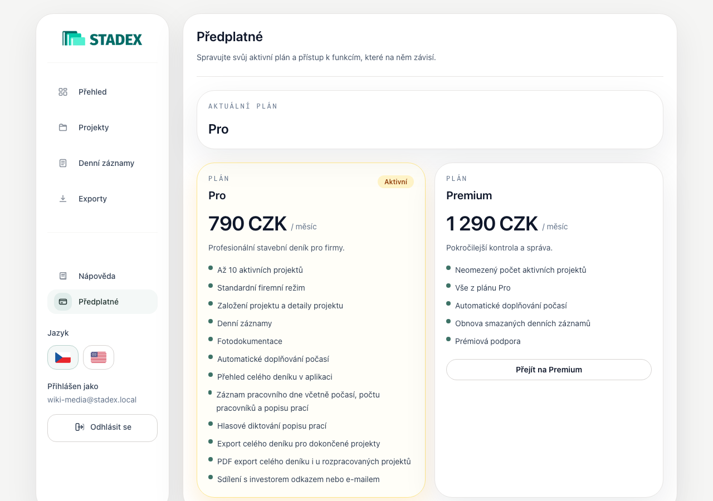Open the Exporty section
This screenshot has height=501, width=713.
pyautogui.click(x=102, y=199)
